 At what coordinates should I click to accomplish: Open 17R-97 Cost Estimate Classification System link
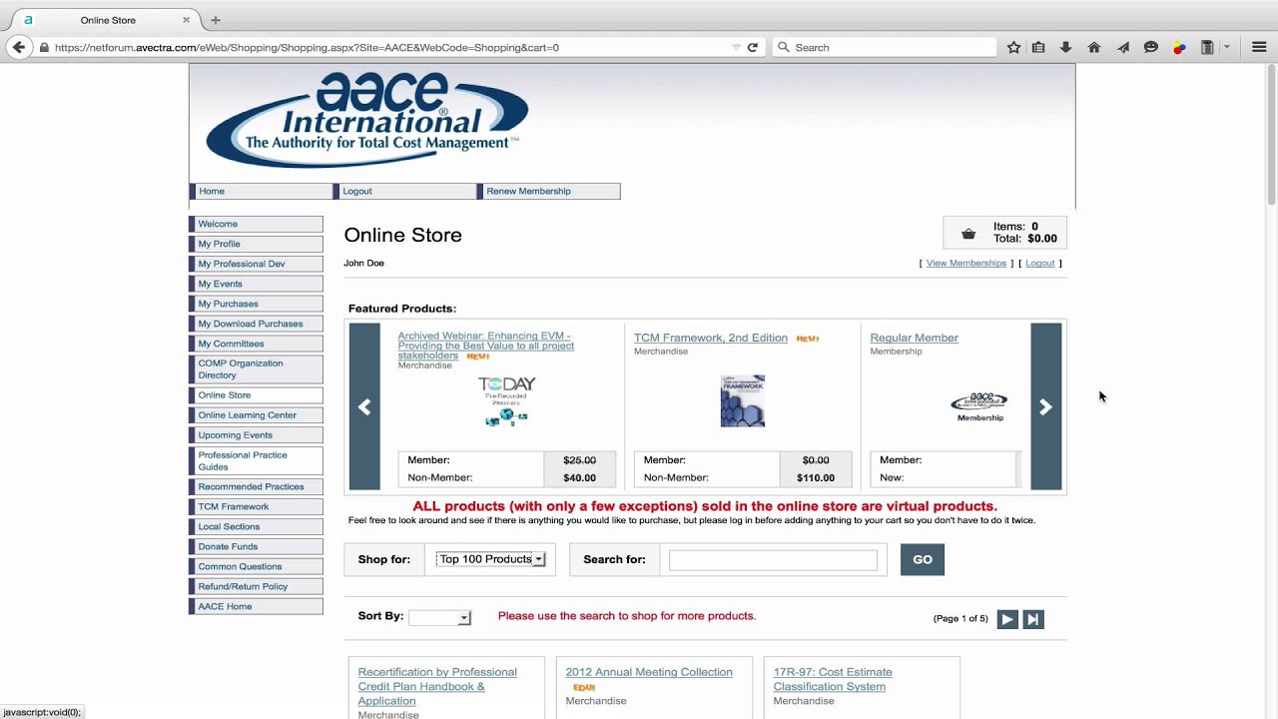833,680
